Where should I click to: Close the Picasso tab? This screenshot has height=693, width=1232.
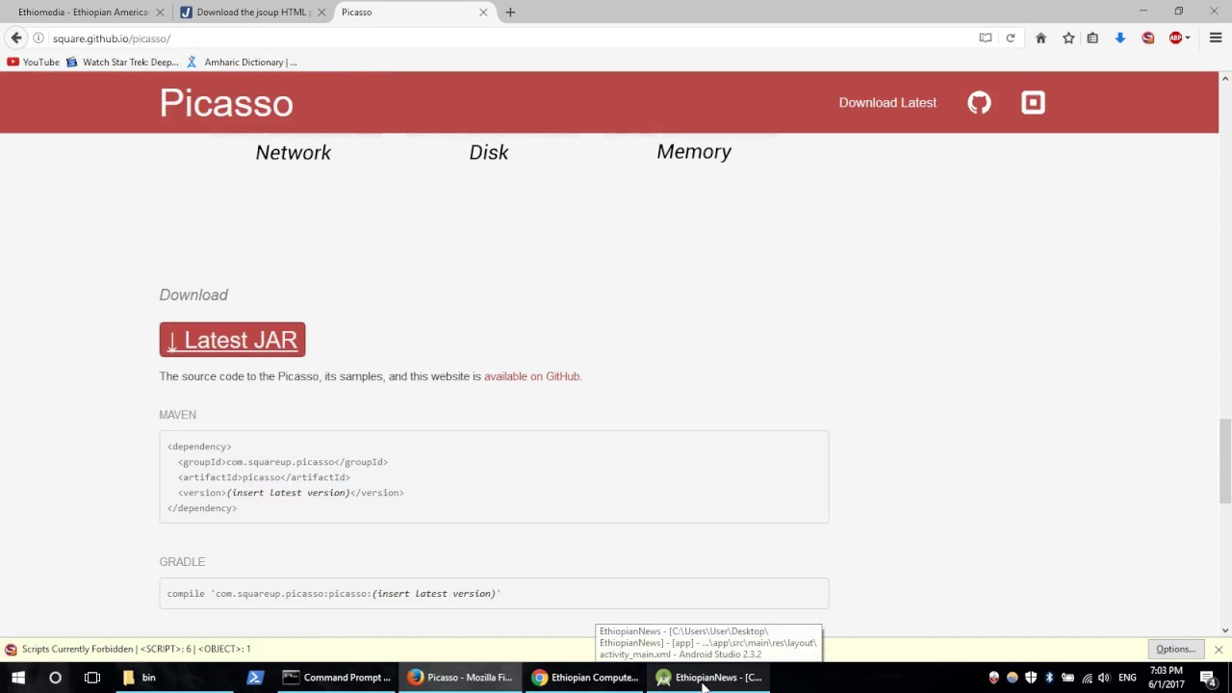[x=483, y=13]
